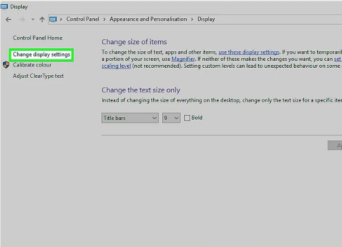Screen dimensions: 342x247
Task: Open the recent locations chevron
Action: point(33,19)
